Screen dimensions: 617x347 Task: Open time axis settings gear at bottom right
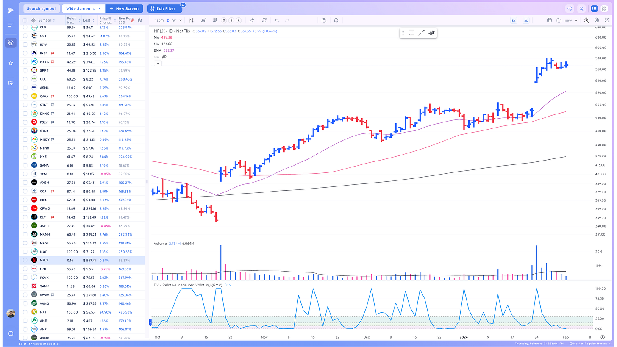(603, 337)
